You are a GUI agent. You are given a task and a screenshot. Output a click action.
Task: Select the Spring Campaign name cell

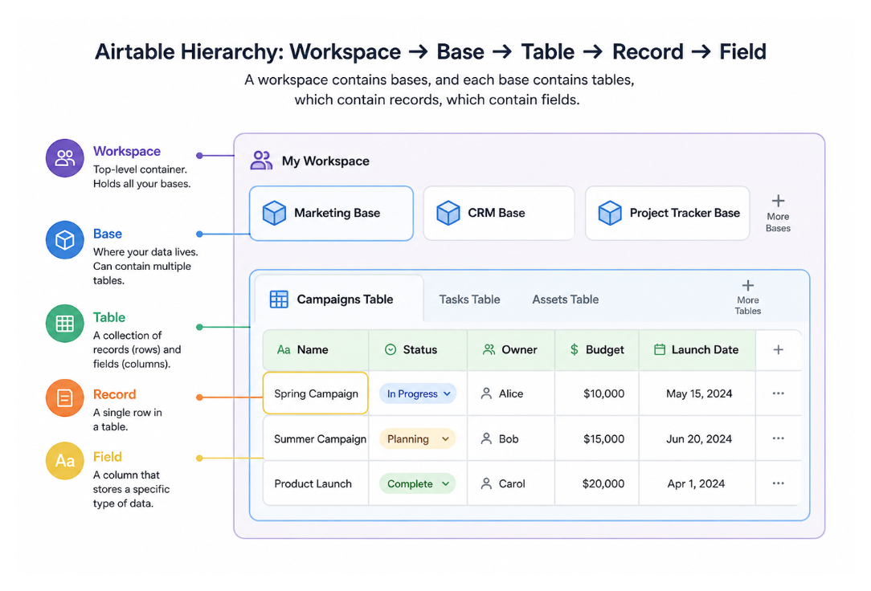pyautogui.click(x=316, y=393)
